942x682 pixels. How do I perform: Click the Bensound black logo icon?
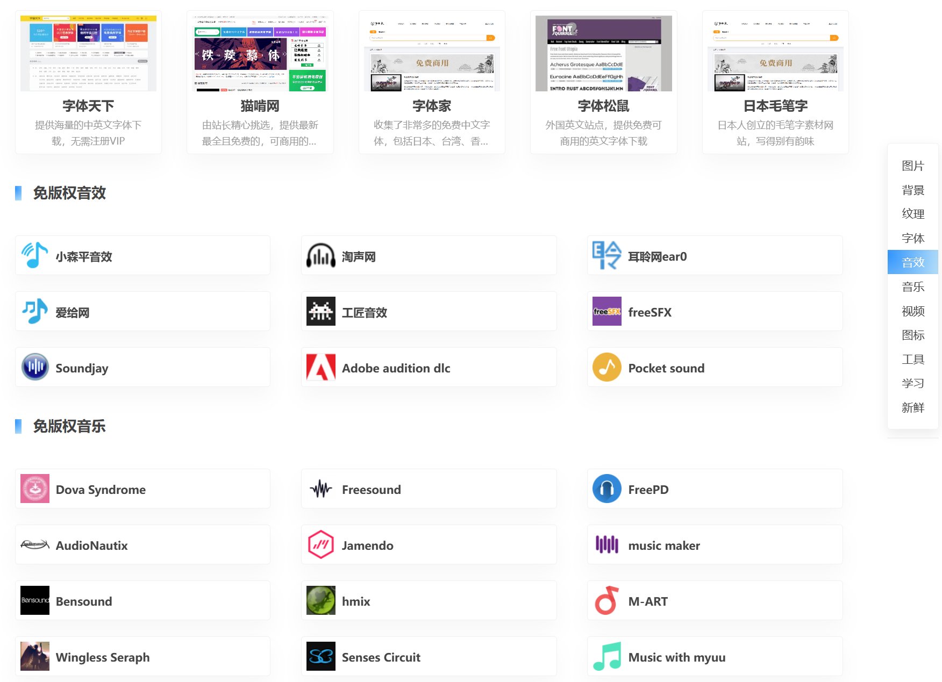pyautogui.click(x=35, y=601)
